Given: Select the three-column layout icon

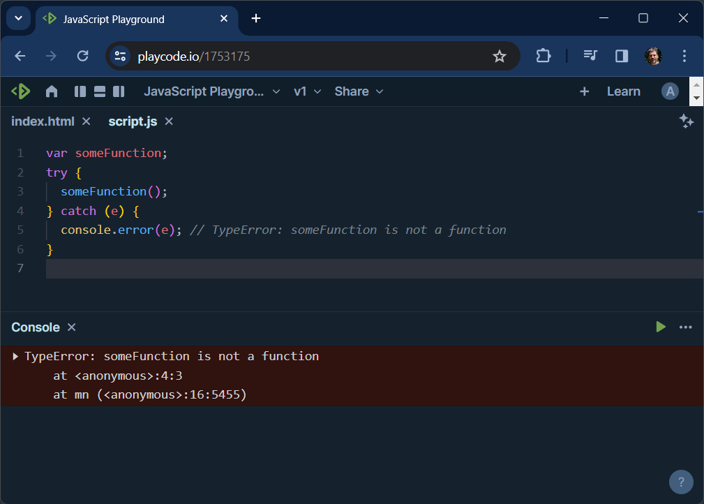Looking at the screenshot, I should [119, 91].
